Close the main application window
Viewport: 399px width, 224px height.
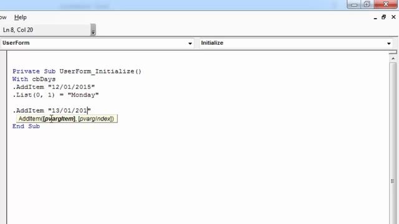click(x=386, y=4)
